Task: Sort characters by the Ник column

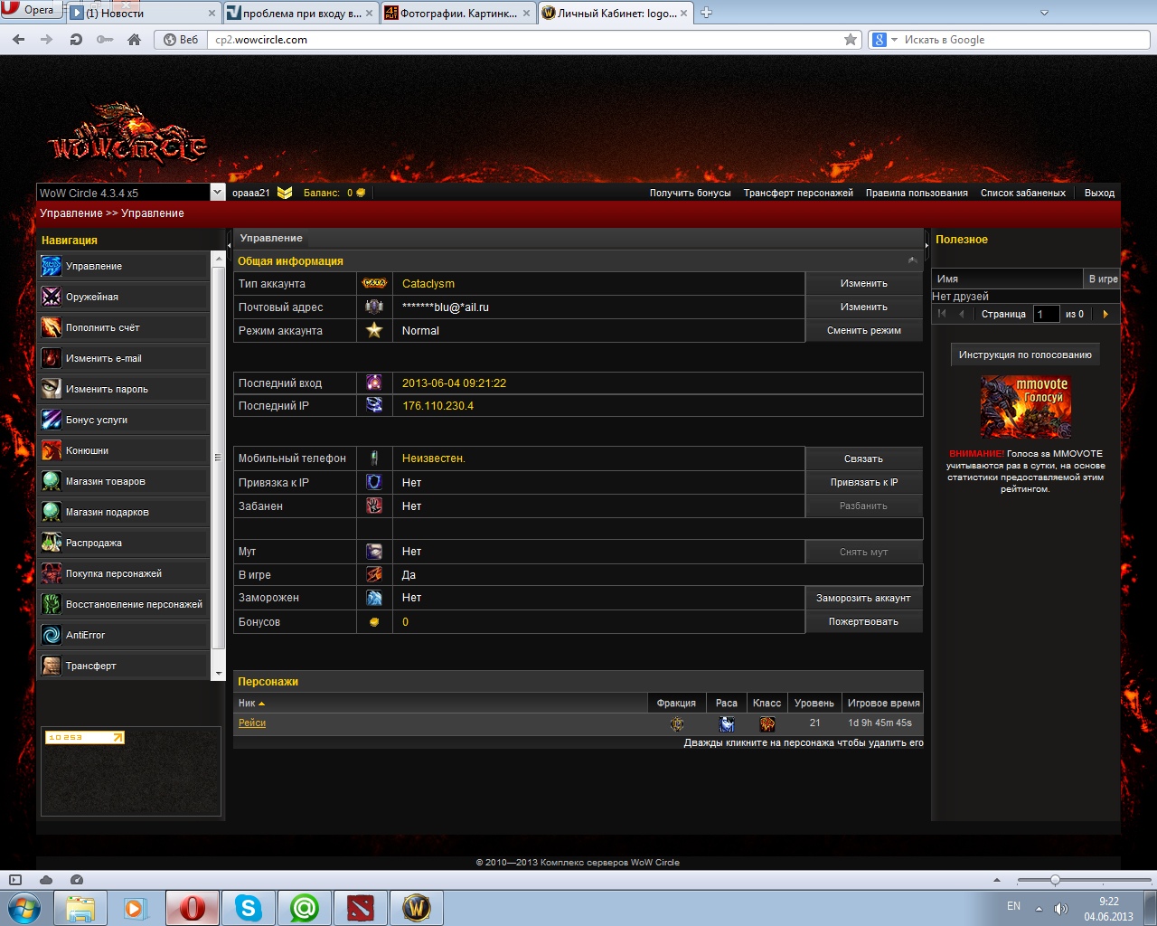Action: 251,703
